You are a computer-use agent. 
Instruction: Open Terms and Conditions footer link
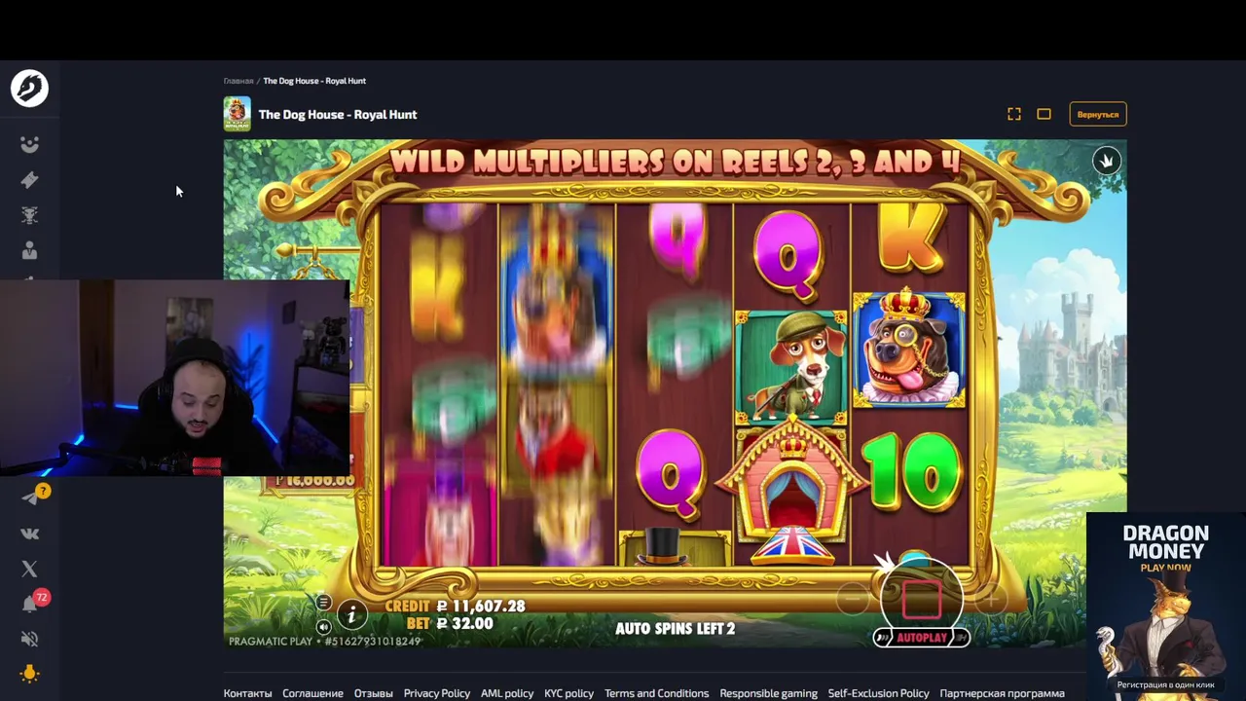(657, 693)
